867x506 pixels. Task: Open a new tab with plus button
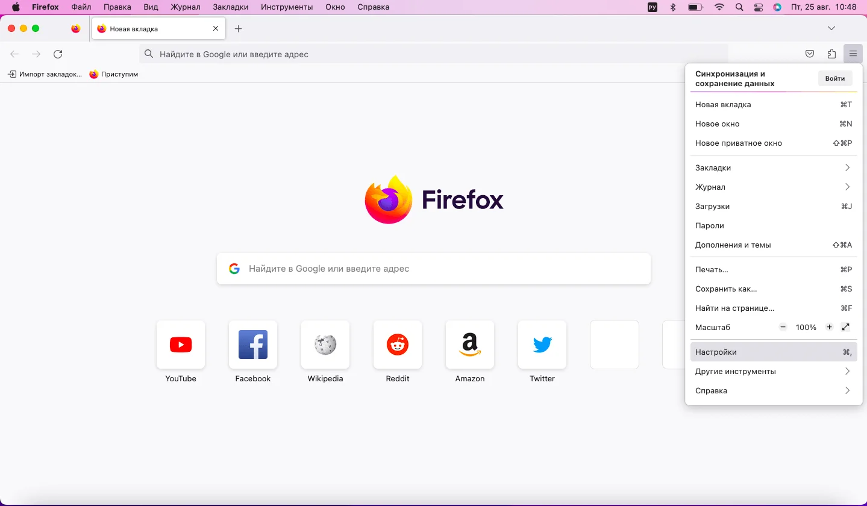coord(239,28)
